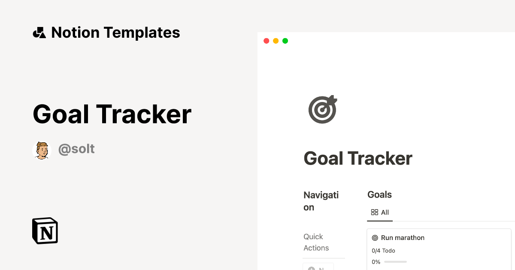This screenshot has height=270, width=515.
Task: Click the New button under Quick Actions
Action: (318, 268)
